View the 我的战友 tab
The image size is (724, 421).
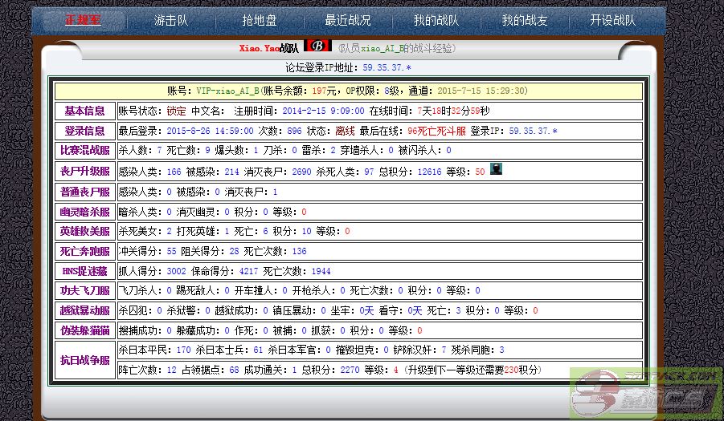click(524, 20)
